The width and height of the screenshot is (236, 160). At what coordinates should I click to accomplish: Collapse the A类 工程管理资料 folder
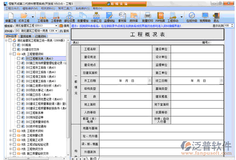click(10, 54)
